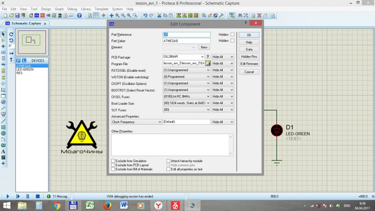375x211 pixels.
Task: Open the SUT Fuses dropdown
Action: [186, 110]
